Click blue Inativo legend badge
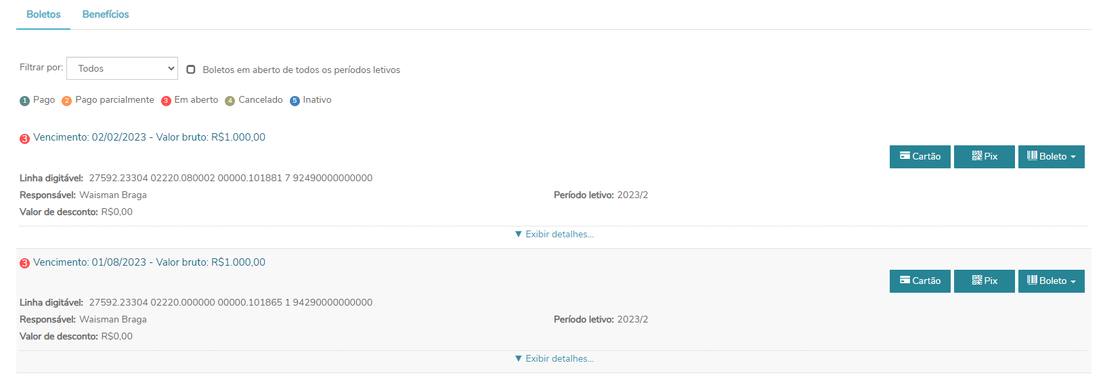 (x=295, y=101)
